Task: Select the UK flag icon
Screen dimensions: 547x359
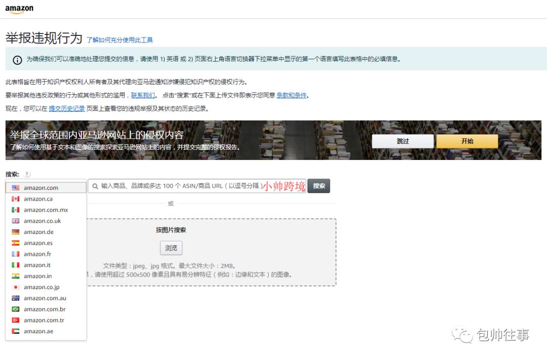Action: [x=15, y=221]
